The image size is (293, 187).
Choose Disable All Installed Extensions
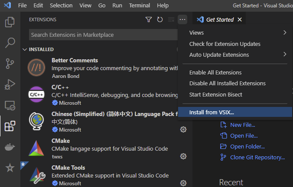coord(227,83)
